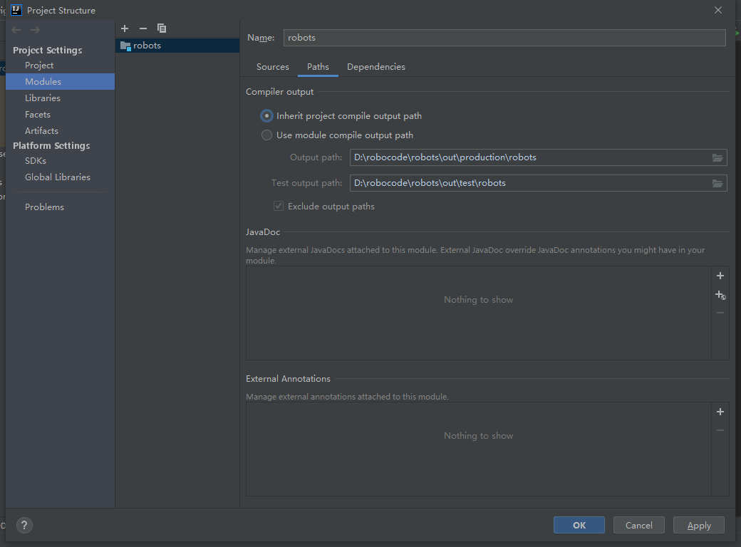Image resolution: width=741 pixels, height=547 pixels.
Task: Browse folder for Test output path
Action: point(717,183)
